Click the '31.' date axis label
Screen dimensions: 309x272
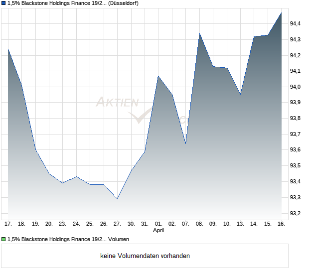(x=145, y=224)
